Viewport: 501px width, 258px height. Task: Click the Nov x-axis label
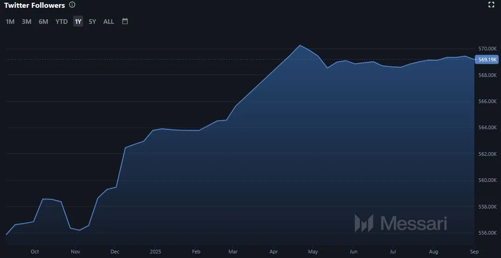point(75,252)
